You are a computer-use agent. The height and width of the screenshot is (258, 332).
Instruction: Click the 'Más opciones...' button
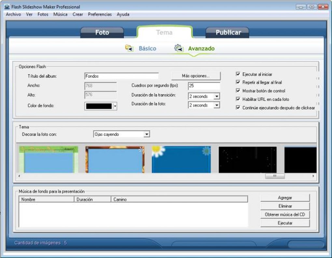[x=196, y=75]
